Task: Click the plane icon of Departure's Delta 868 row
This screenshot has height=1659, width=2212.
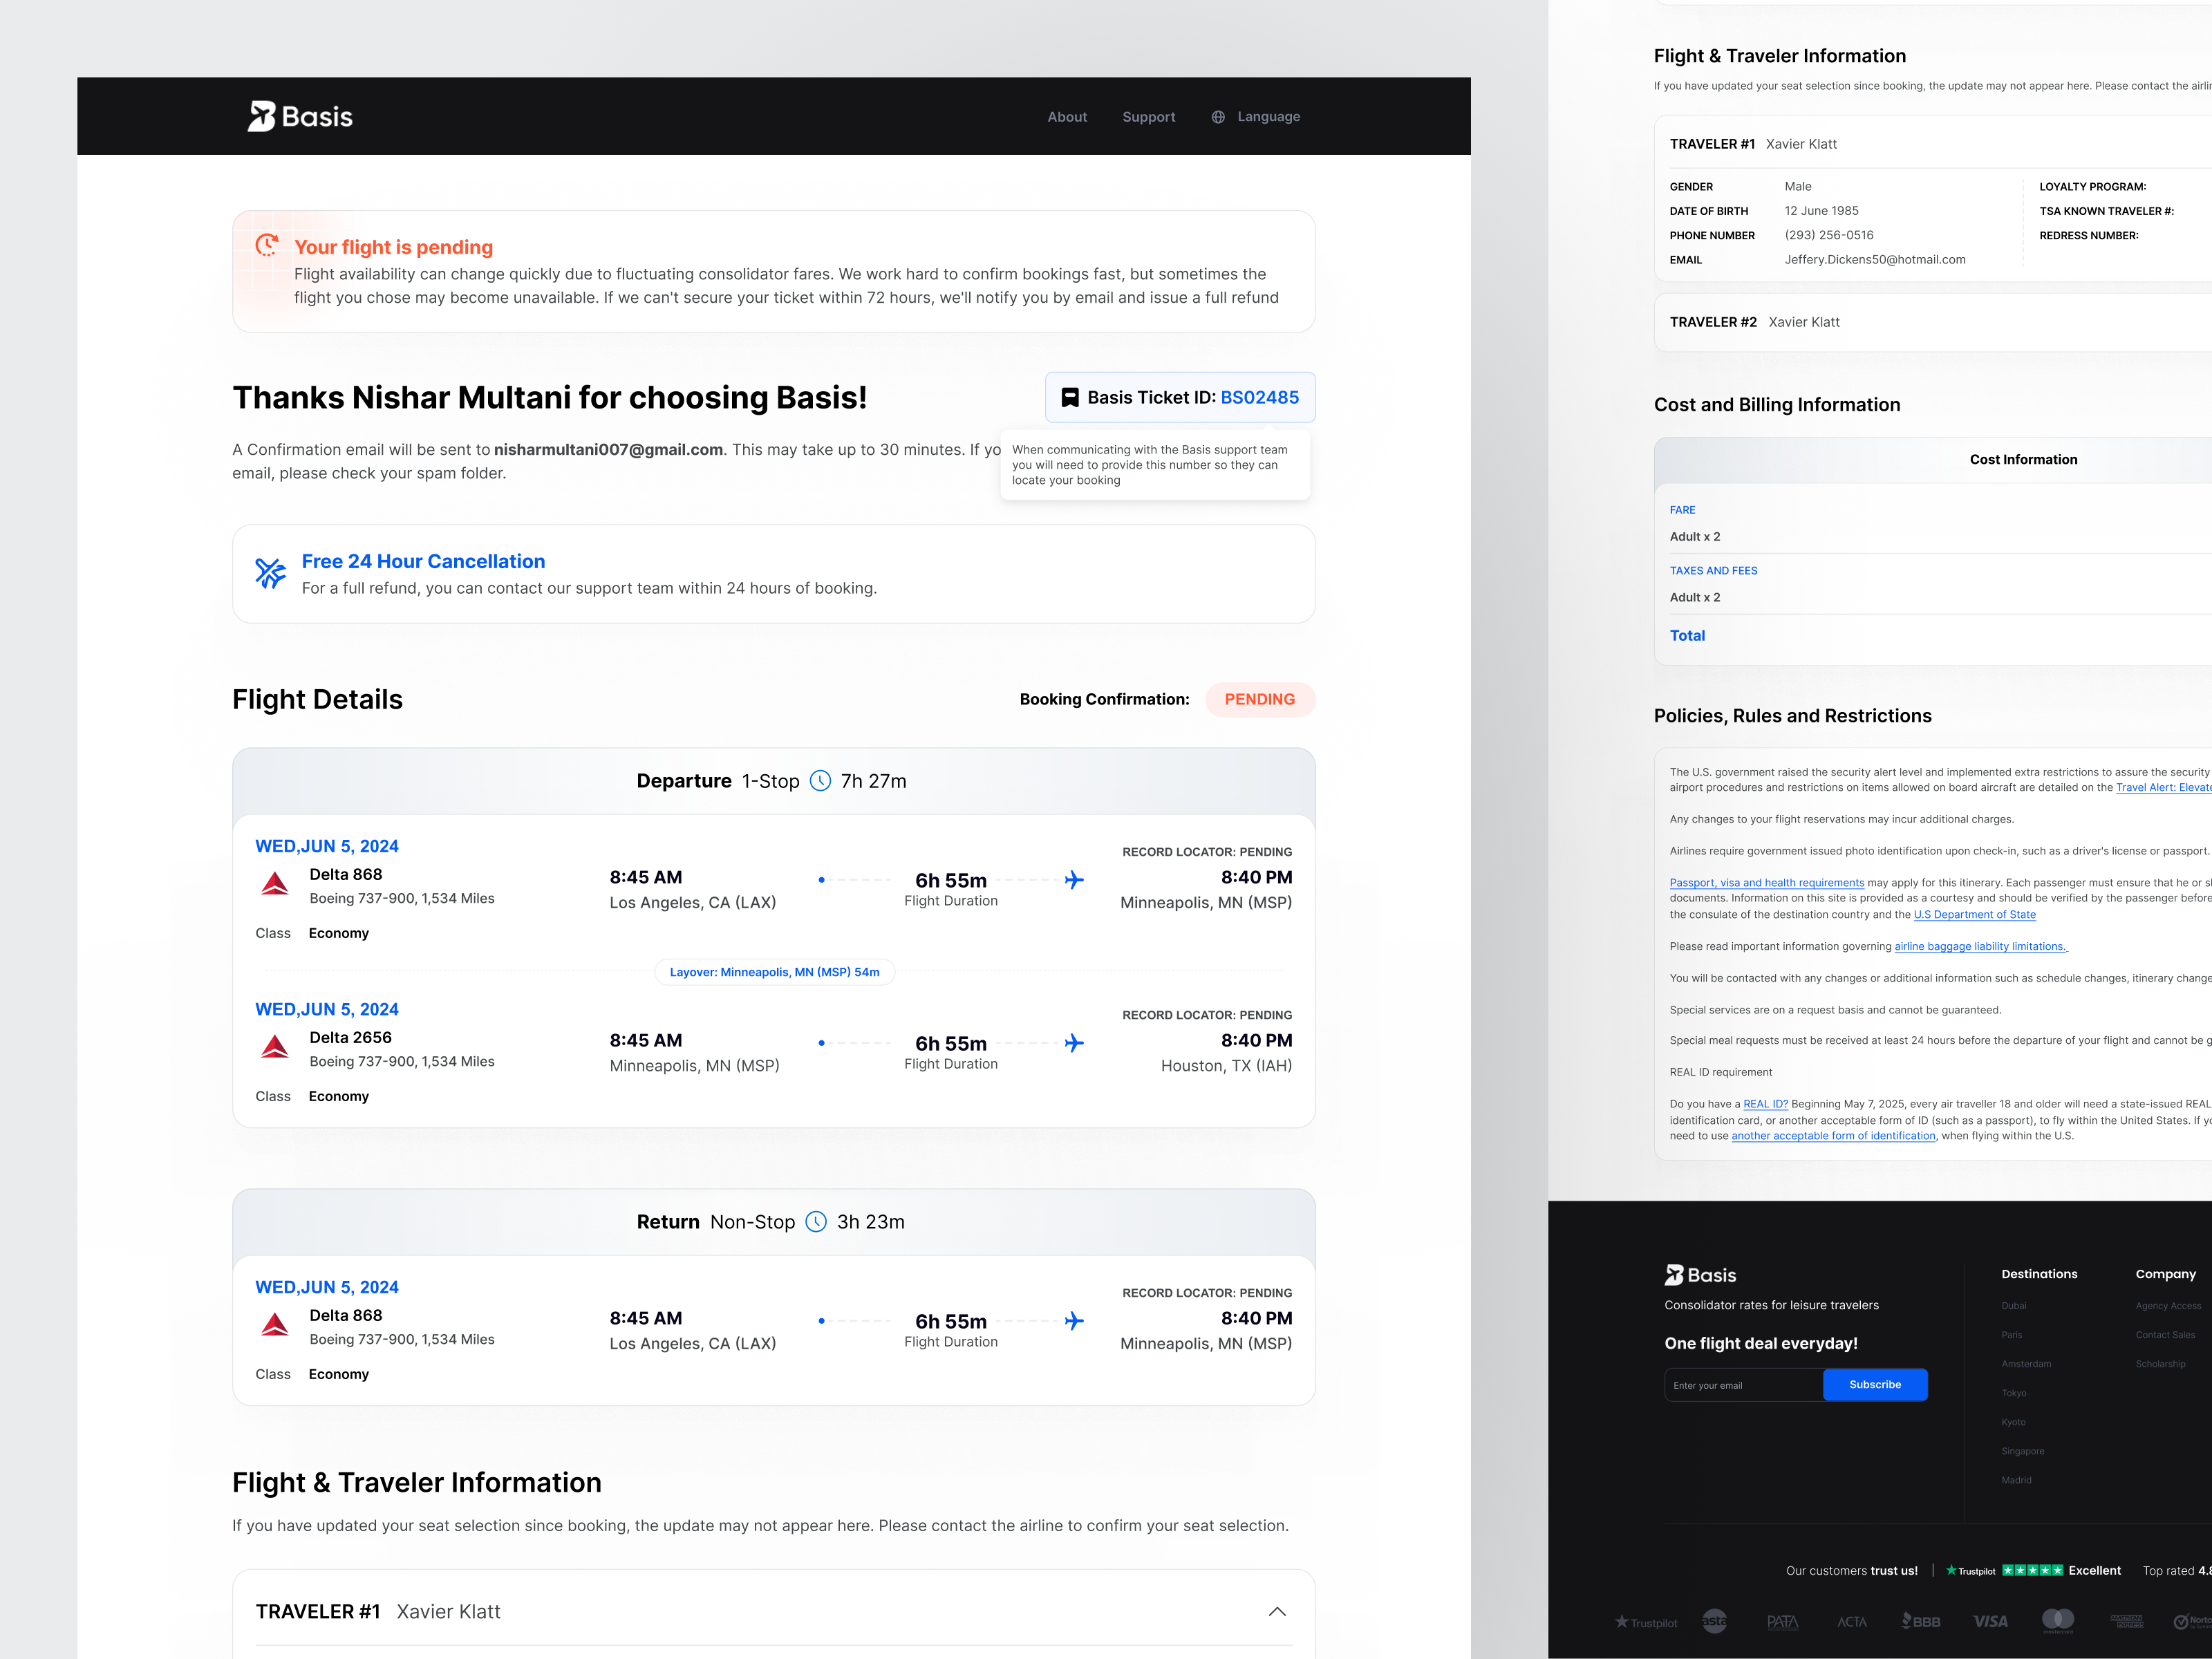Action: (x=1074, y=880)
